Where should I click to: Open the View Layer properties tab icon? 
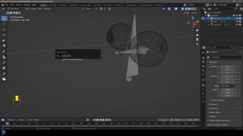tap(203, 66)
